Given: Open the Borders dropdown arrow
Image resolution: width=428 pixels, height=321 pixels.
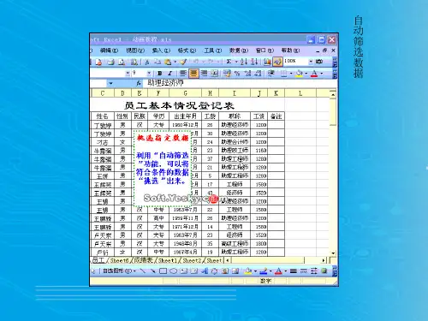Looking at the screenshot, I should coord(291,74).
